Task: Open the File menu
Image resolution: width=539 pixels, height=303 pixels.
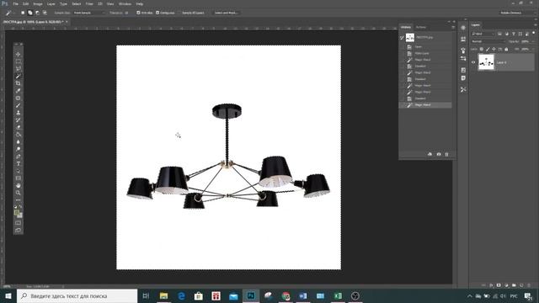Action: [x=15, y=3]
